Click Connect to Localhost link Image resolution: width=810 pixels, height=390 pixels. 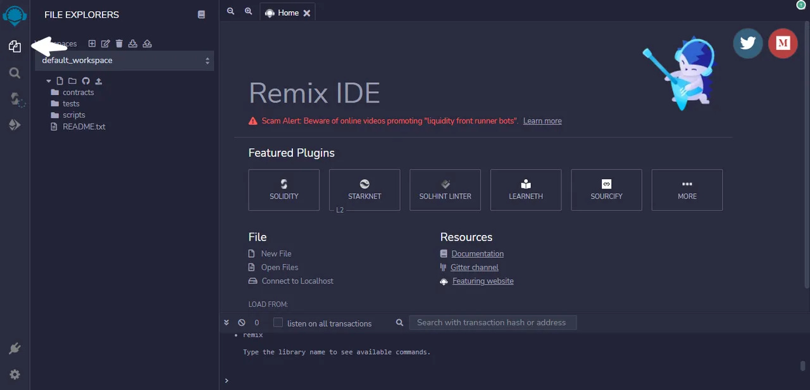[297, 281]
